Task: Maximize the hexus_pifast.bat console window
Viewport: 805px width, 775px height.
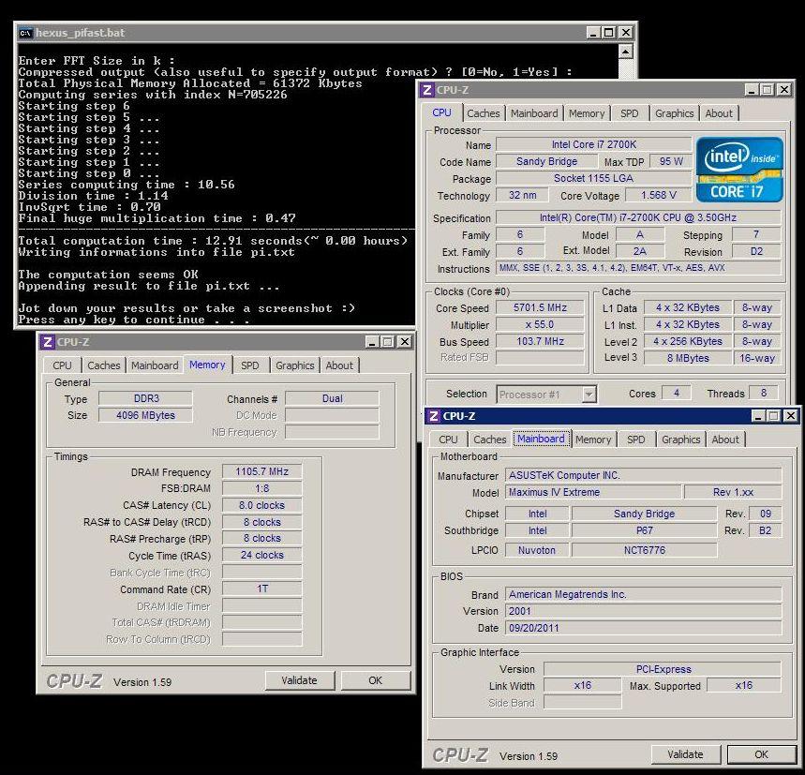Action: click(609, 33)
